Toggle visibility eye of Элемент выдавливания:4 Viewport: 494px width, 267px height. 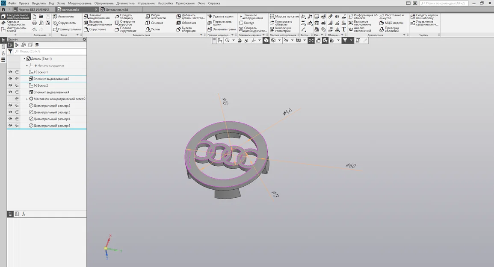point(10,92)
